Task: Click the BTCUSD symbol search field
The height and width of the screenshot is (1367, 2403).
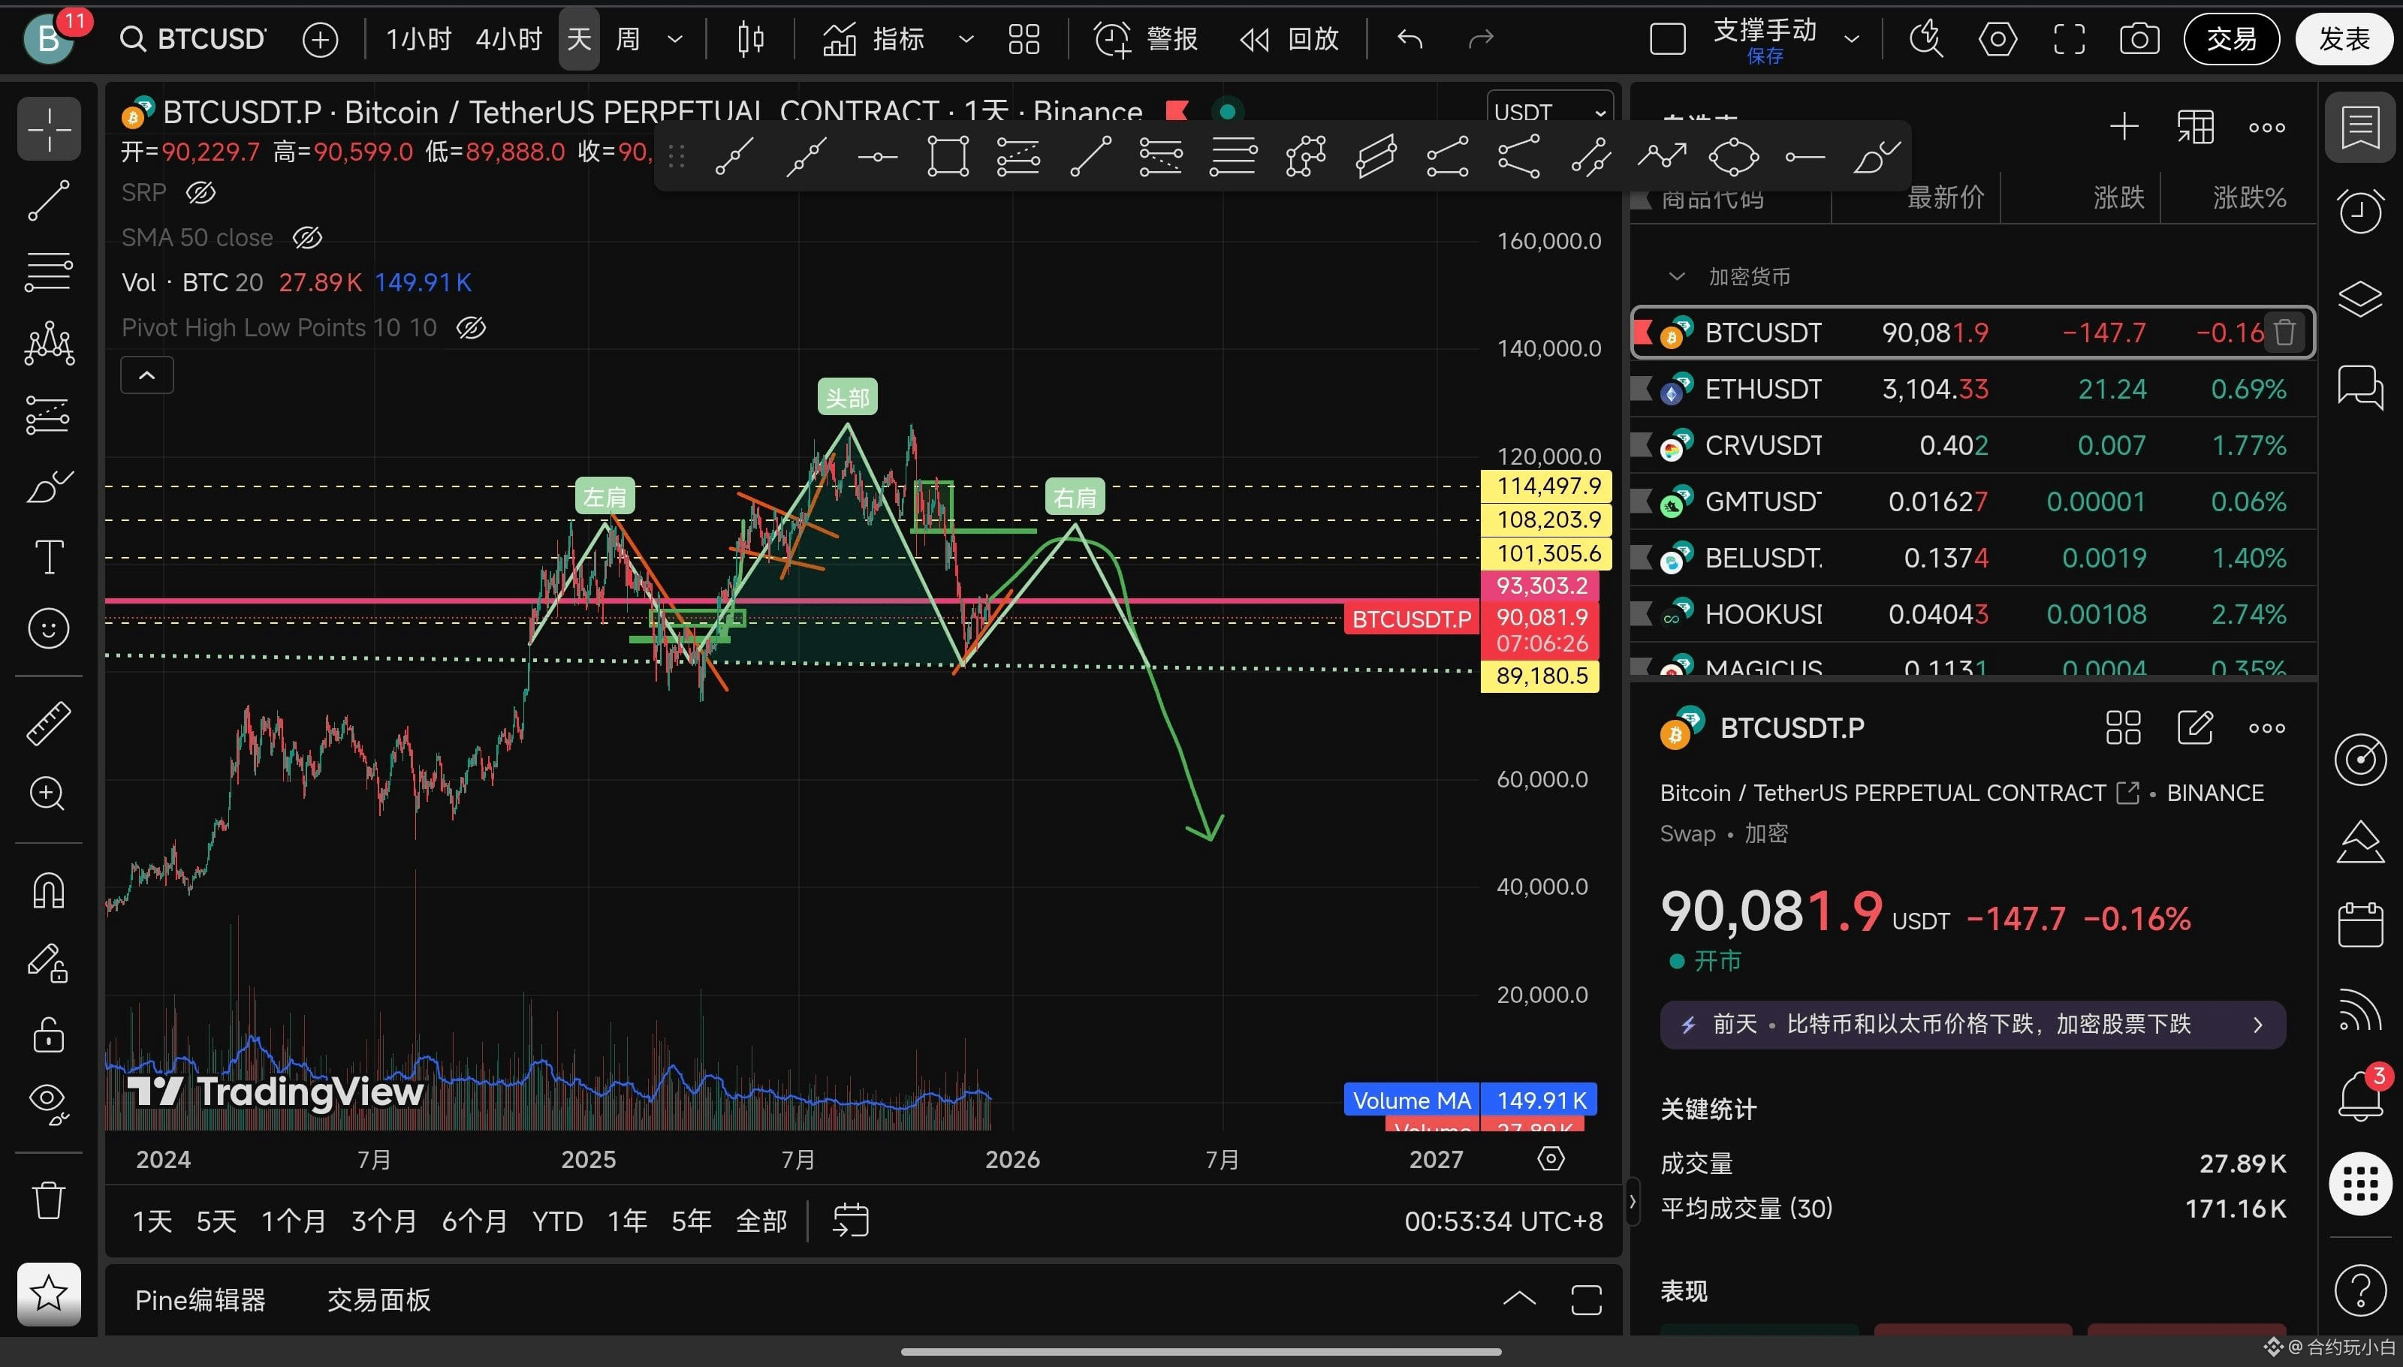Action: (194, 40)
